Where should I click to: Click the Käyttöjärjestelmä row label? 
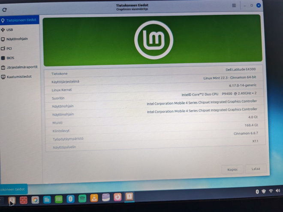(x=65, y=82)
